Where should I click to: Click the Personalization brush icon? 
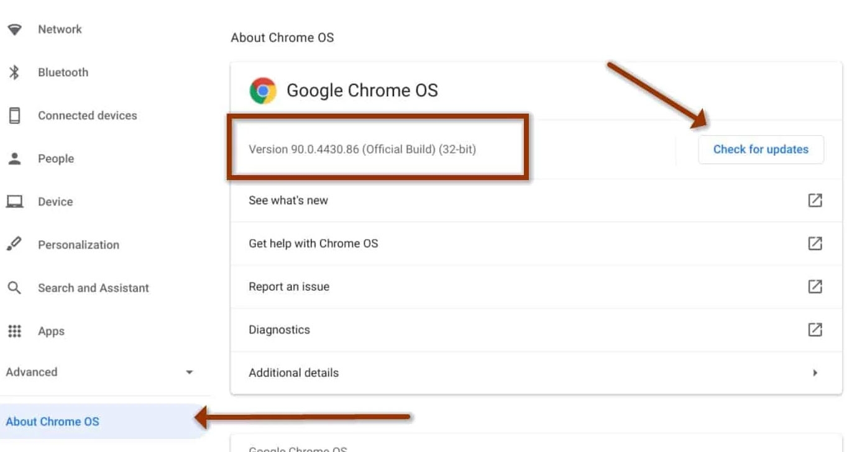click(14, 245)
